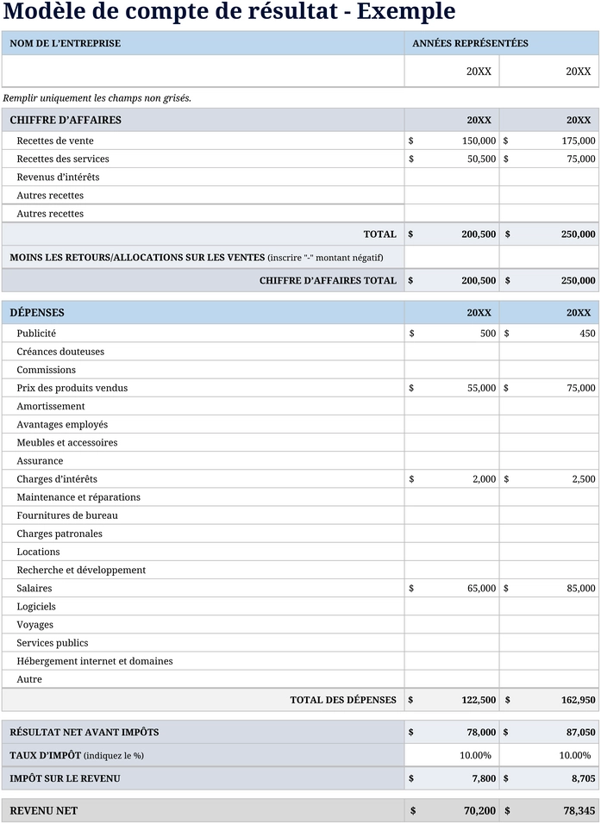Image resolution: width=601 pixels, height=824 pixels.
Task: Select the Publicité expense label
Action: (x=36, y=334)
